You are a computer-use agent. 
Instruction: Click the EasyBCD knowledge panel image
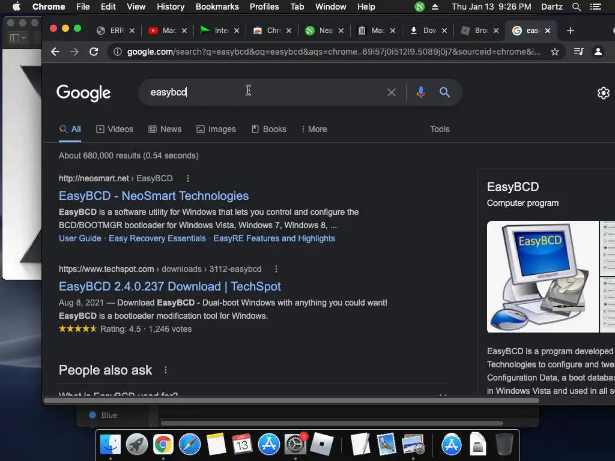point(543,277)
